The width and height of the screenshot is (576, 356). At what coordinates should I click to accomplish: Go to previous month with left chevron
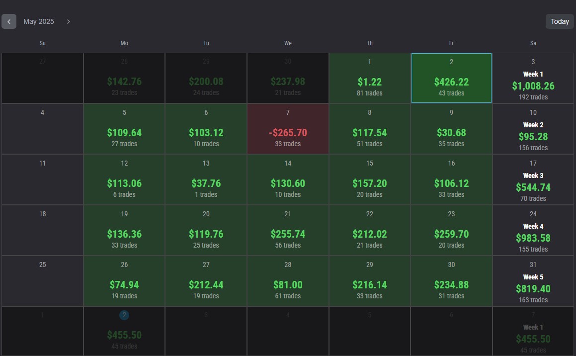pyautogui.click(x=9, y=21)
